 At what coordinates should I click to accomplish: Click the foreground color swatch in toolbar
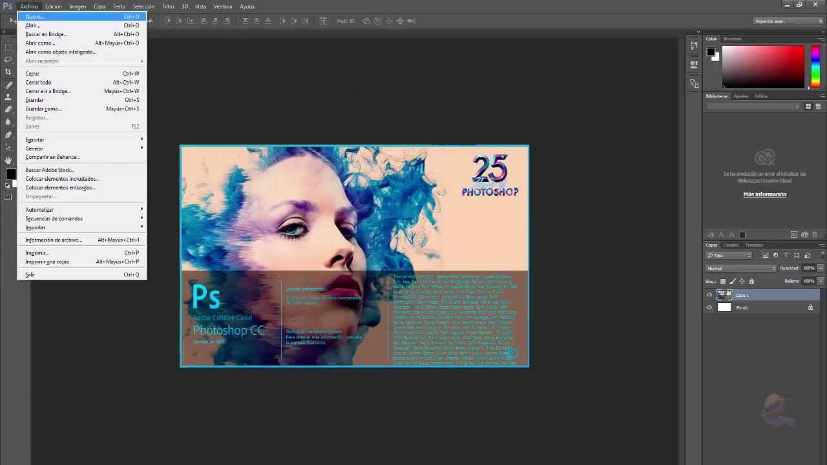pos(10,174)
